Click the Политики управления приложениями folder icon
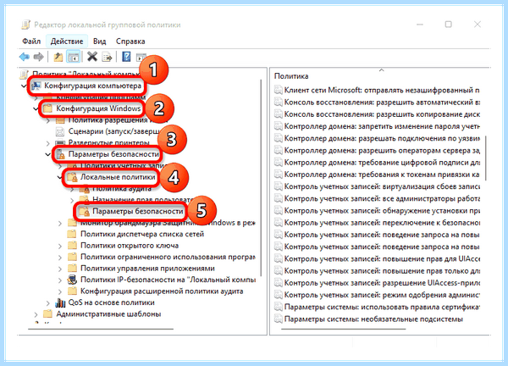Image resolution: width=508 pixels, height=366 pixels. point(72,269)
